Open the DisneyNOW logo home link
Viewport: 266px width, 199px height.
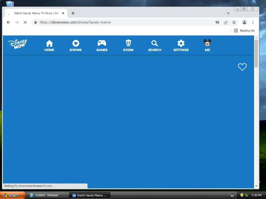point(17,44)
